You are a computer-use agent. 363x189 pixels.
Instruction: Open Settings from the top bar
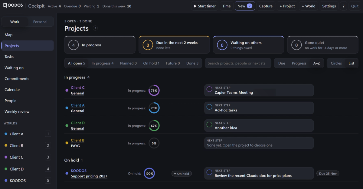pyautogui.click(x=329, y=6)
